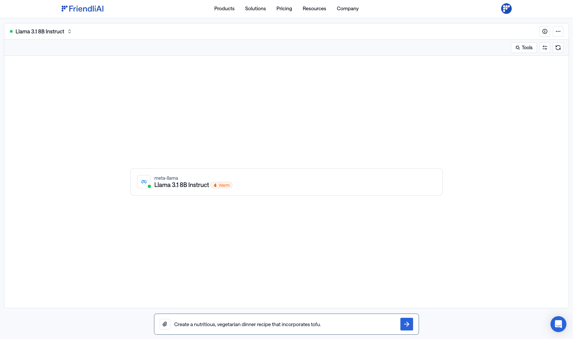
Task: Show model info via the info icon
Action: tap(545, 31)
